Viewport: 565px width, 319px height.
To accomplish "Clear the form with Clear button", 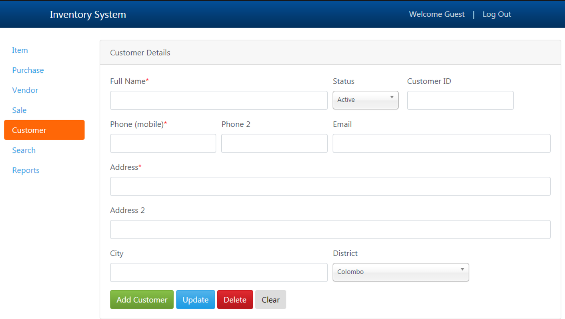I will click(x=270, y=300).
